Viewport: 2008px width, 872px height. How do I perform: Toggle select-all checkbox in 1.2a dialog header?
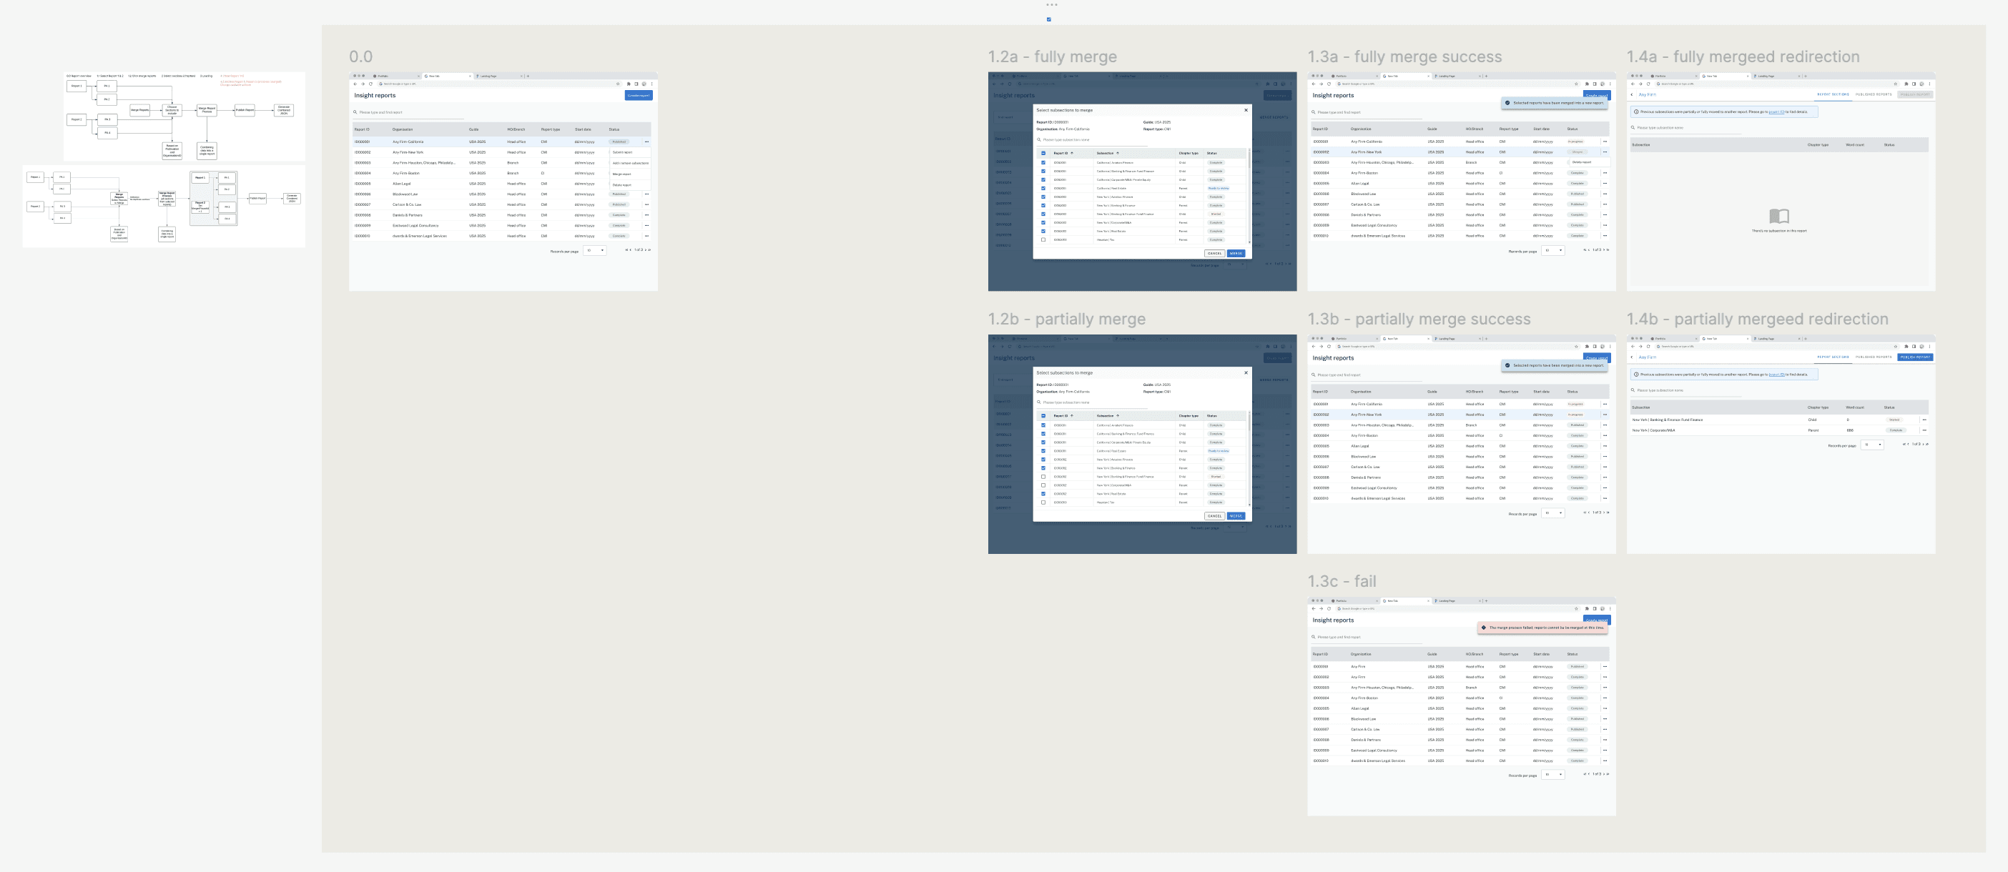(1043, 153)
